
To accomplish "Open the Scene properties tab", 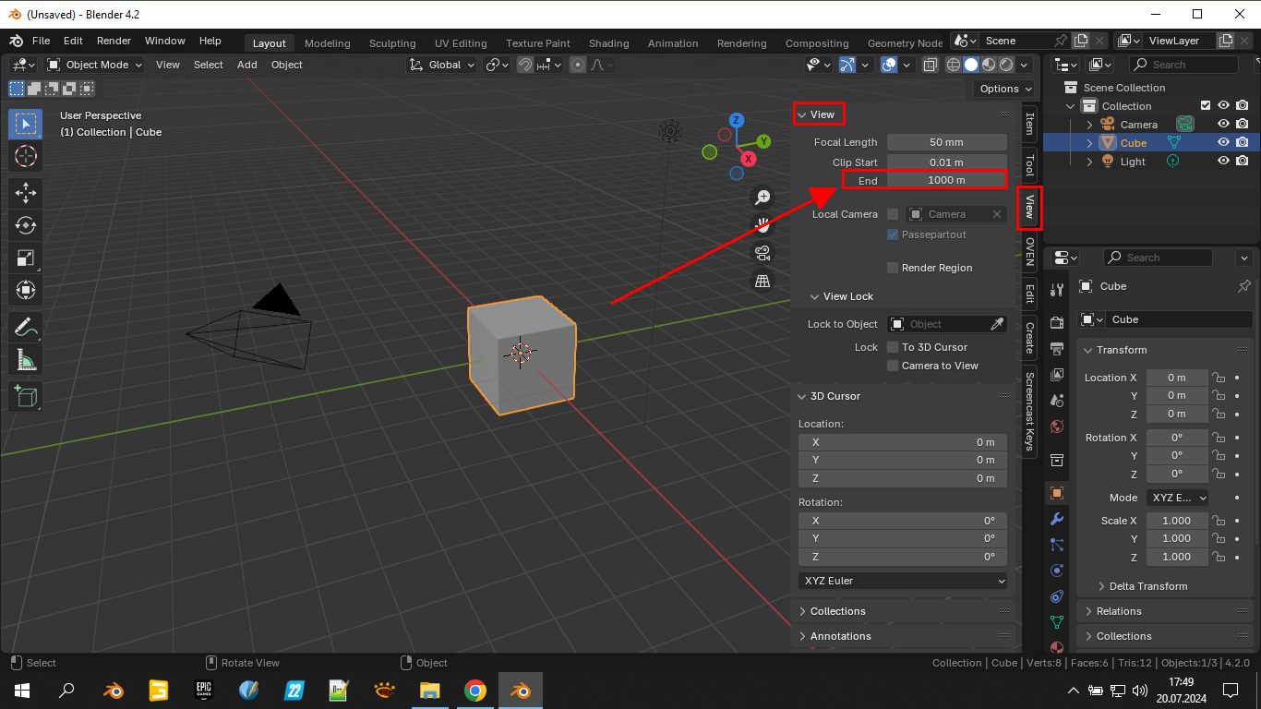I will click(1057, 400).
